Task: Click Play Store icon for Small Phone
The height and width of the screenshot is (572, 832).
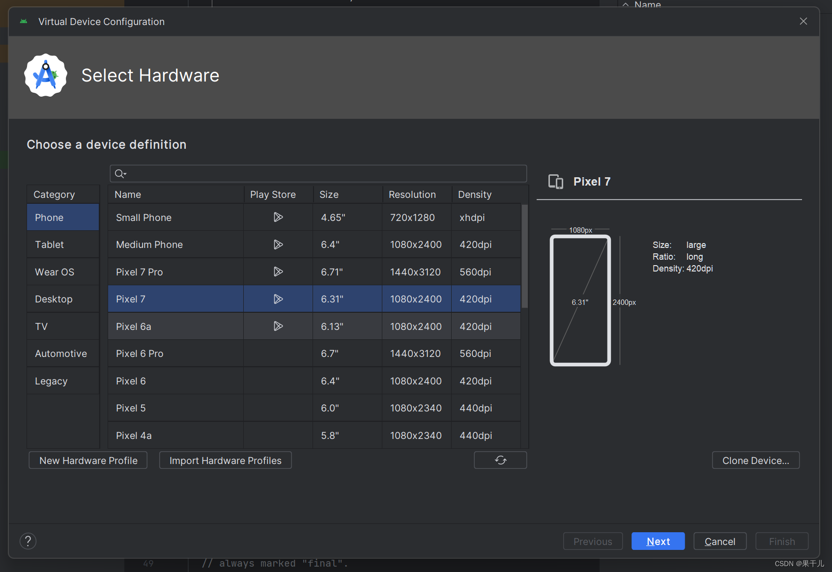Action: click(x=278, y=217)
